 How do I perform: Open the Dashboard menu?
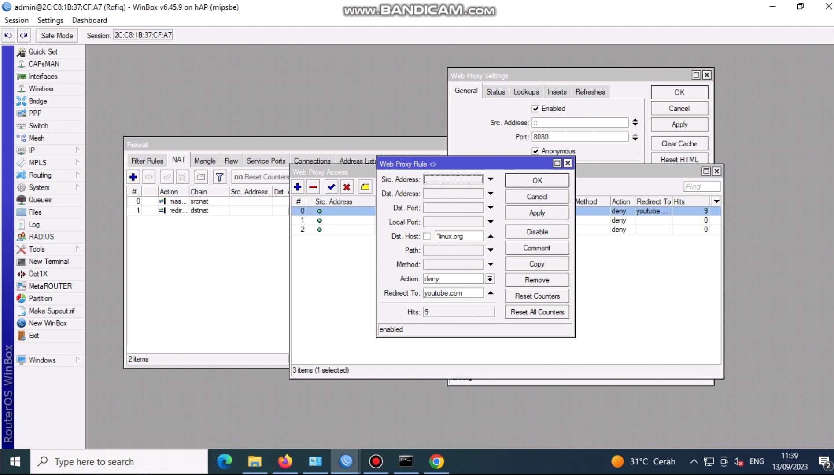point(89,20)
